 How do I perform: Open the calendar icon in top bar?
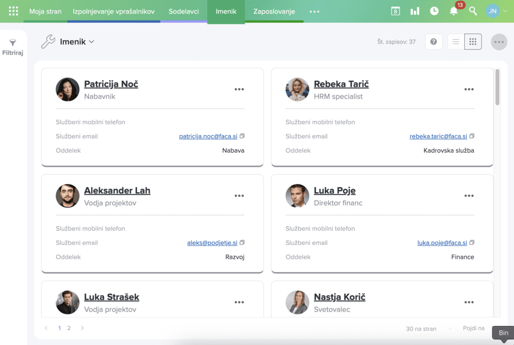point(396,11)
